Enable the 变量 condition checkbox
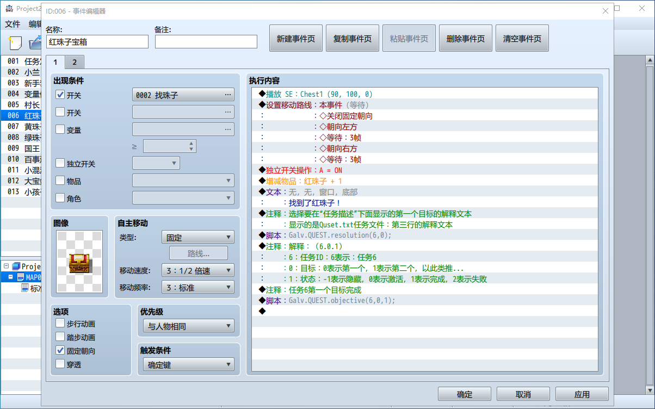Screen dimensions: 655x409 point(60,129)
